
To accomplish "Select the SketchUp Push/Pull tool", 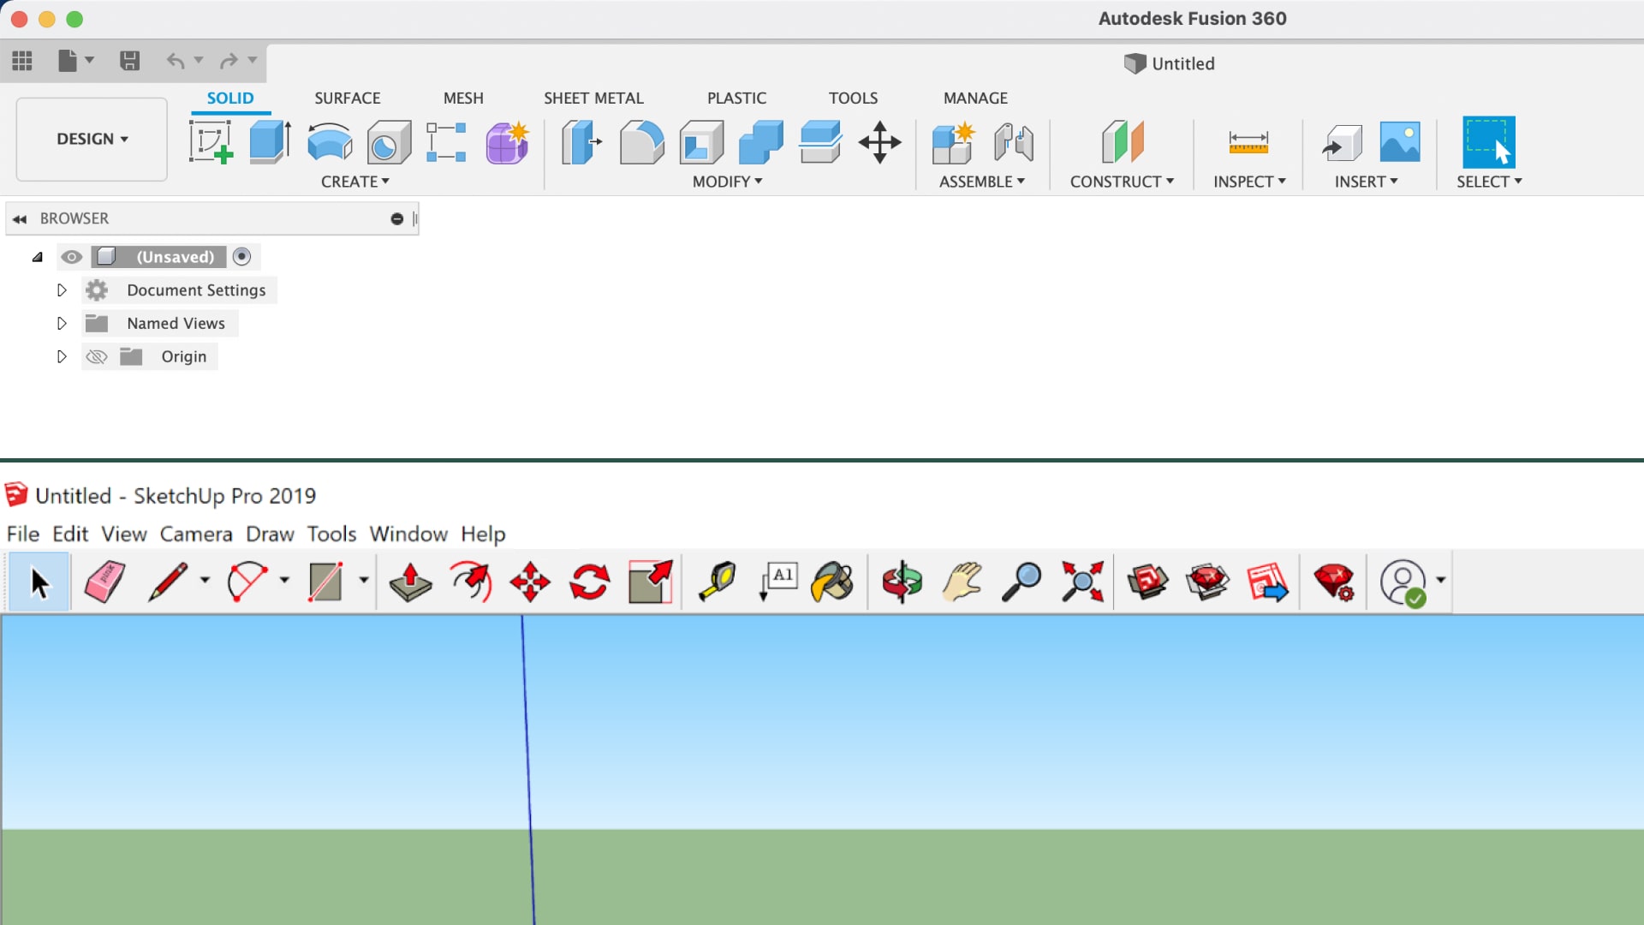I will point(410,582).
